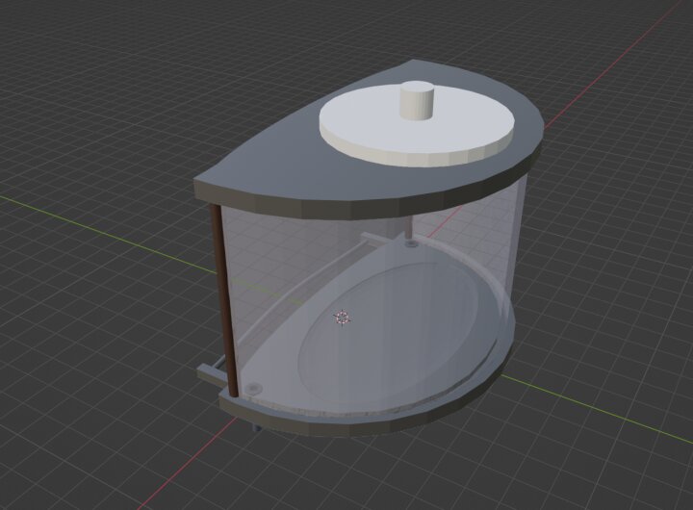This screenshot has height=510, width=693.
Task: Select the small bracket protruding from the base
Action: pos(210,371)
